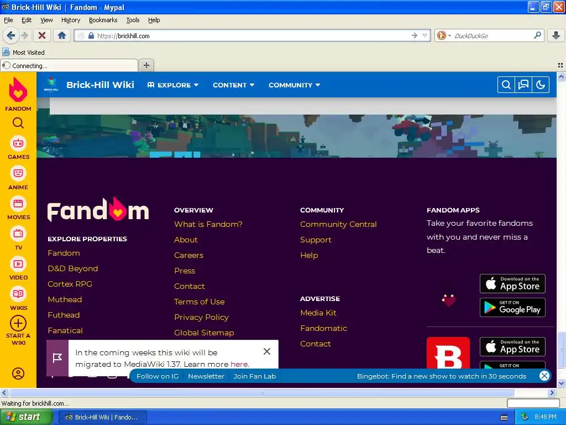Click the vertical scrollbar down arrow
This screenshot has height=425, width=566.
[x=561, y=383]
